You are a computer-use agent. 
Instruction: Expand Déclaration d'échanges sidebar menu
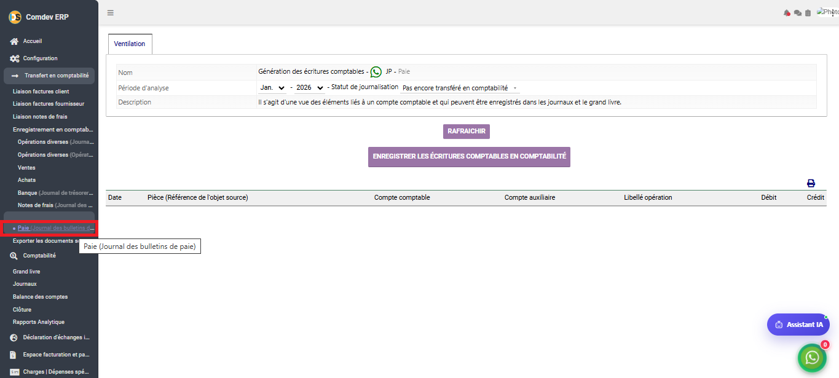click(57, 337)
